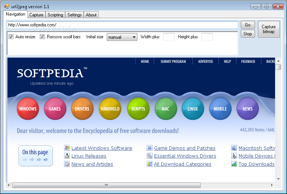Open the Handheld category ball

[x=110, y=109]
